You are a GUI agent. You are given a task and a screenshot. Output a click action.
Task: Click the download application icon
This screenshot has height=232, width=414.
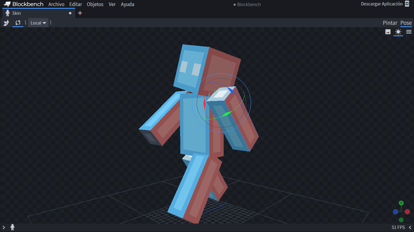pyautogui.click(x=407, y=4)
